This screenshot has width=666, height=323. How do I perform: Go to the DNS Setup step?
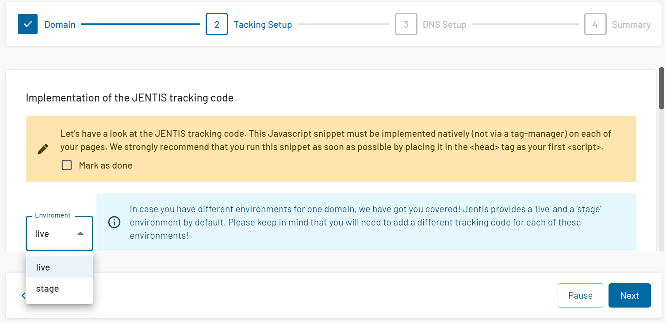point(444,25)
